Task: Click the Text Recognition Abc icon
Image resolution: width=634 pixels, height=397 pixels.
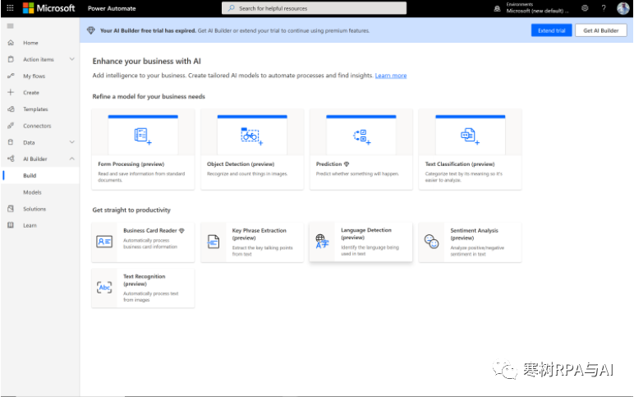Action: [x=104, y=288]
